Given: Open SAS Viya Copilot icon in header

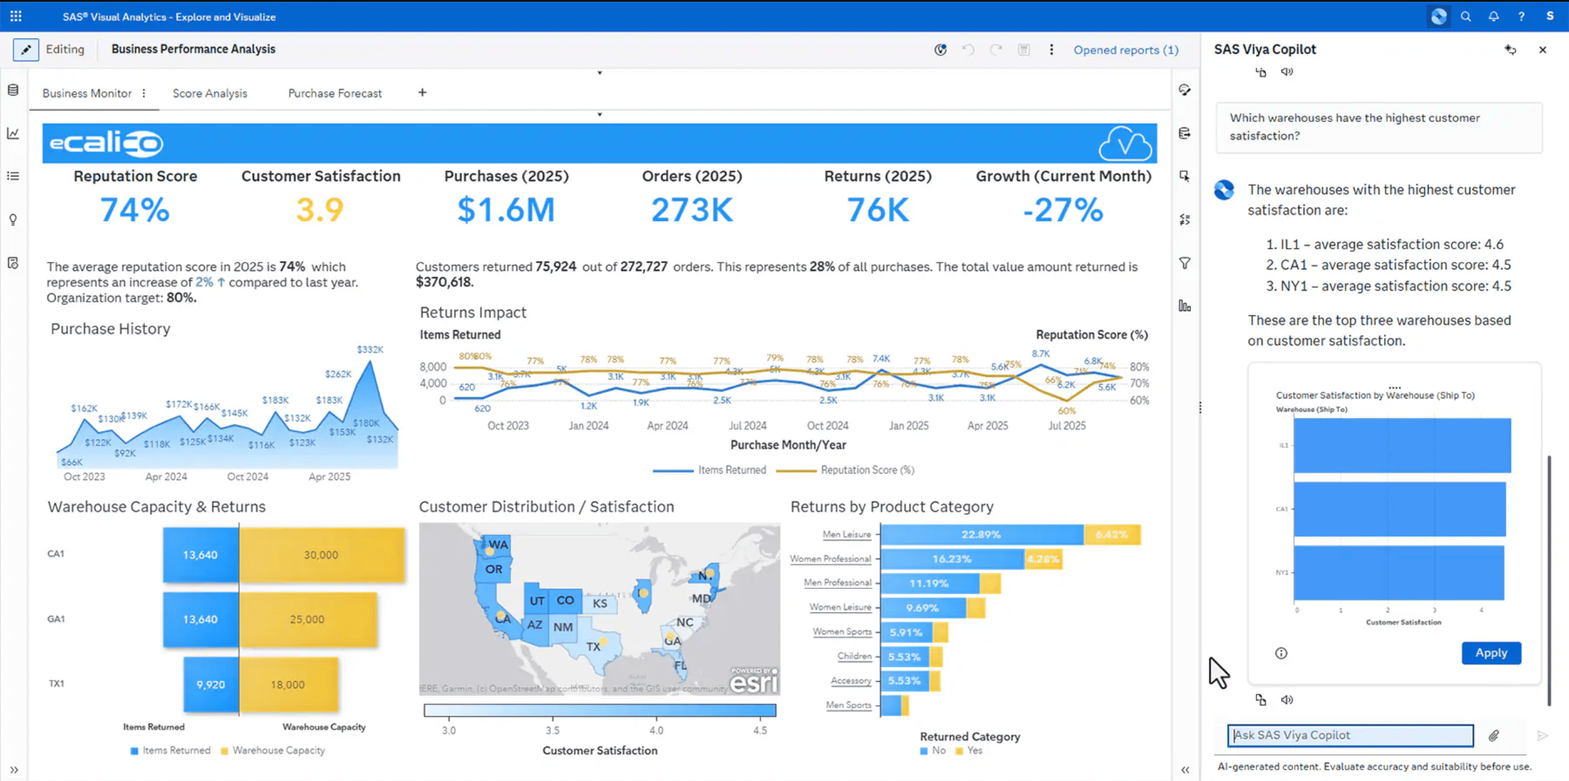Looking at the screenshot, I should click(x=1439, y=17).
